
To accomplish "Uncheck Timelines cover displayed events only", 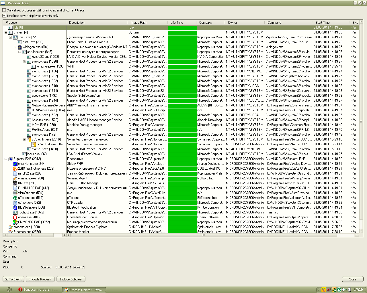I will point(4,16).
